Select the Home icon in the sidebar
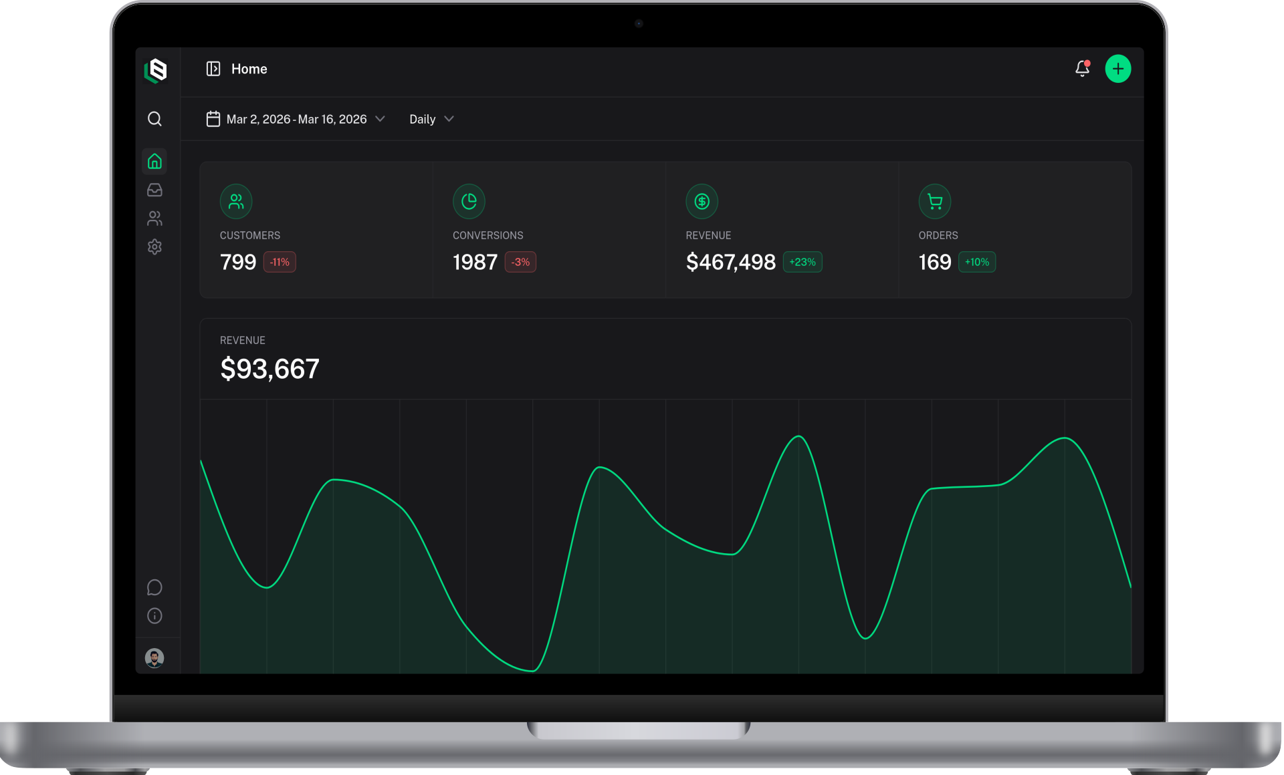The height and width of the screenshot is (775, 1284). click(x=154, y=161)
